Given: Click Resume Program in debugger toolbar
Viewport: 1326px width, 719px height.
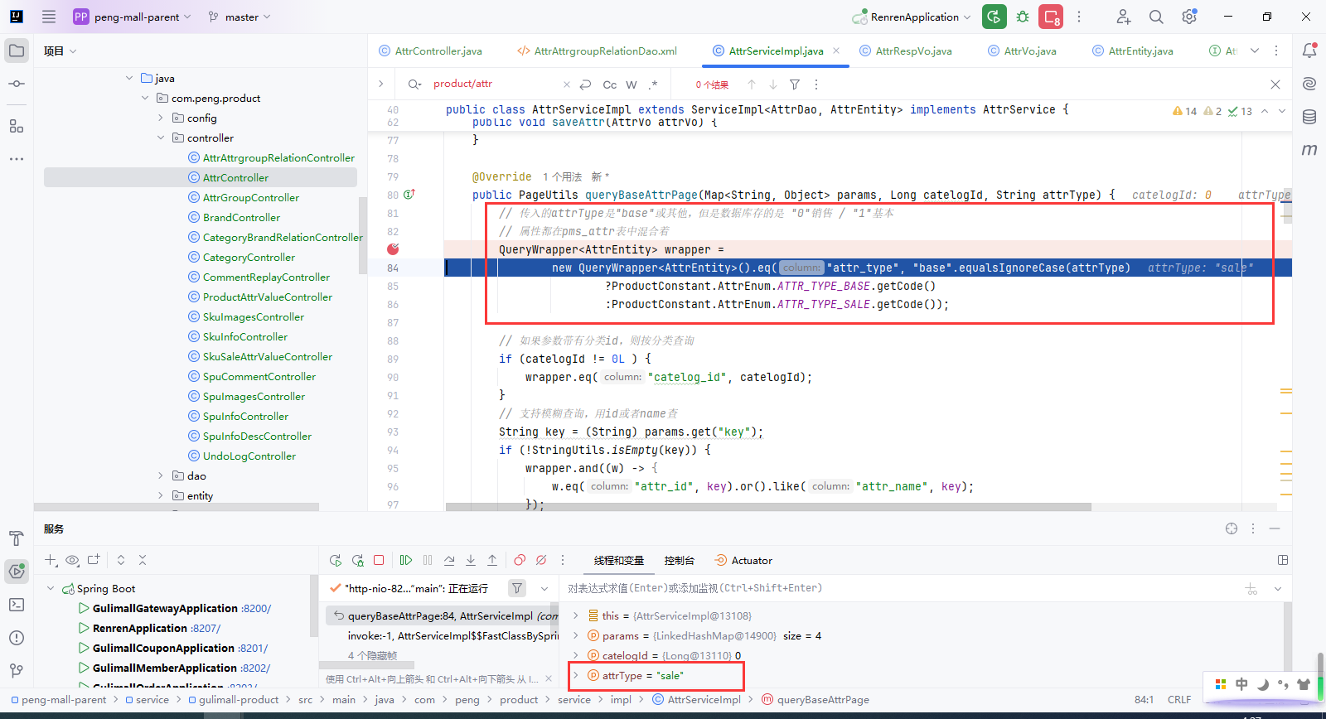Looking at the screenshot, I should (406, 561).
